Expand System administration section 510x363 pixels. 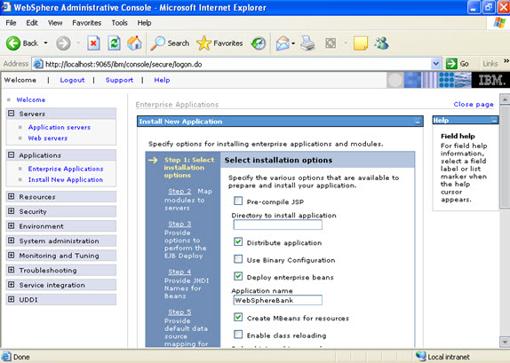pos(11,241)
